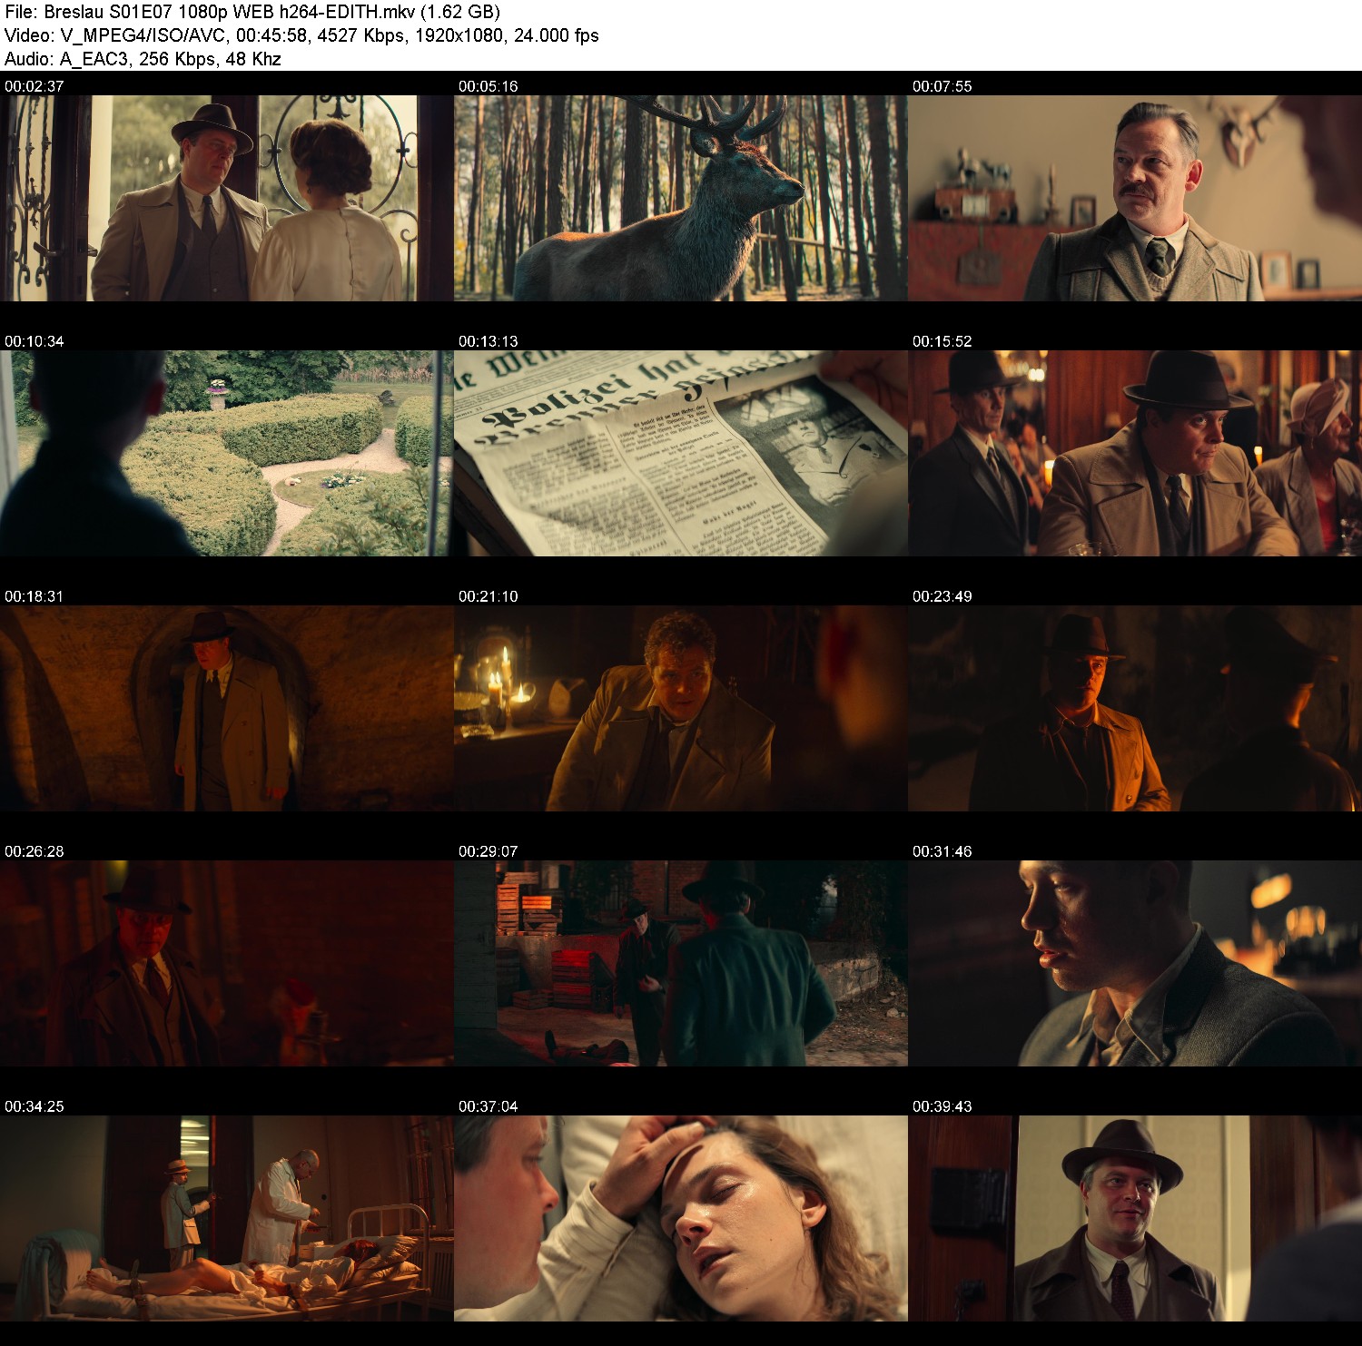Click the timestamp label 00:05:16
The image size is (1362, 1346).
(x=489, y=86)
